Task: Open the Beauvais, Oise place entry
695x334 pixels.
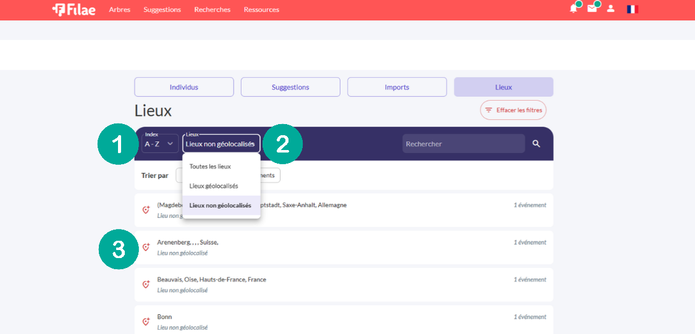Action: point(343,285)
